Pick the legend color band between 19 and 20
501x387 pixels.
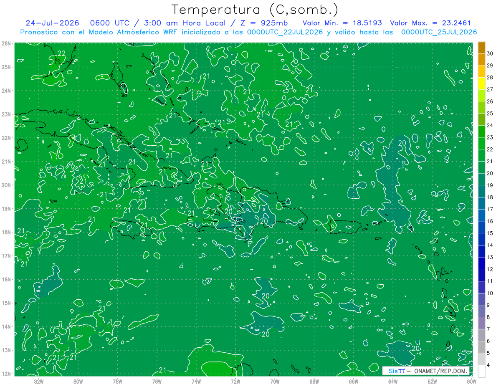(481, 180)
